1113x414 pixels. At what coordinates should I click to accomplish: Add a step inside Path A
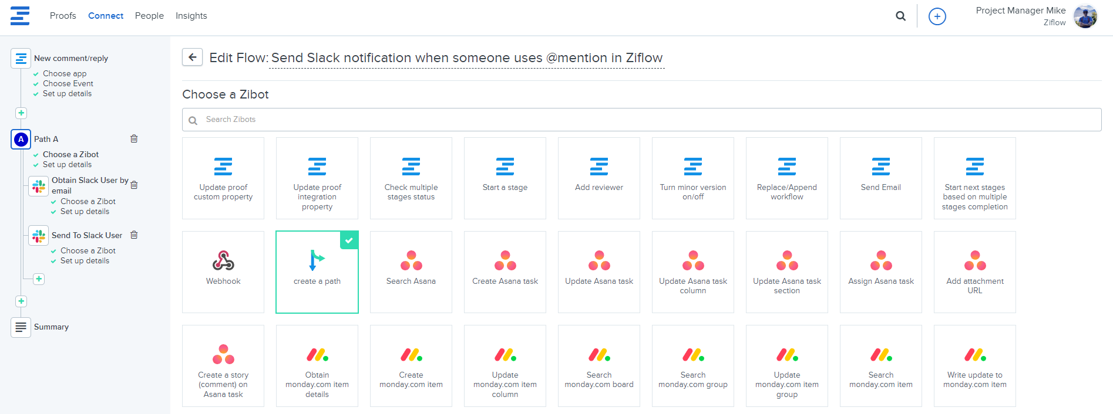click(x=39, y=279)
